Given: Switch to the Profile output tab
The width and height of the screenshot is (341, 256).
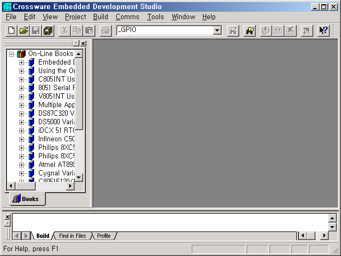Looking at the screenshot, I should [104, 236].
